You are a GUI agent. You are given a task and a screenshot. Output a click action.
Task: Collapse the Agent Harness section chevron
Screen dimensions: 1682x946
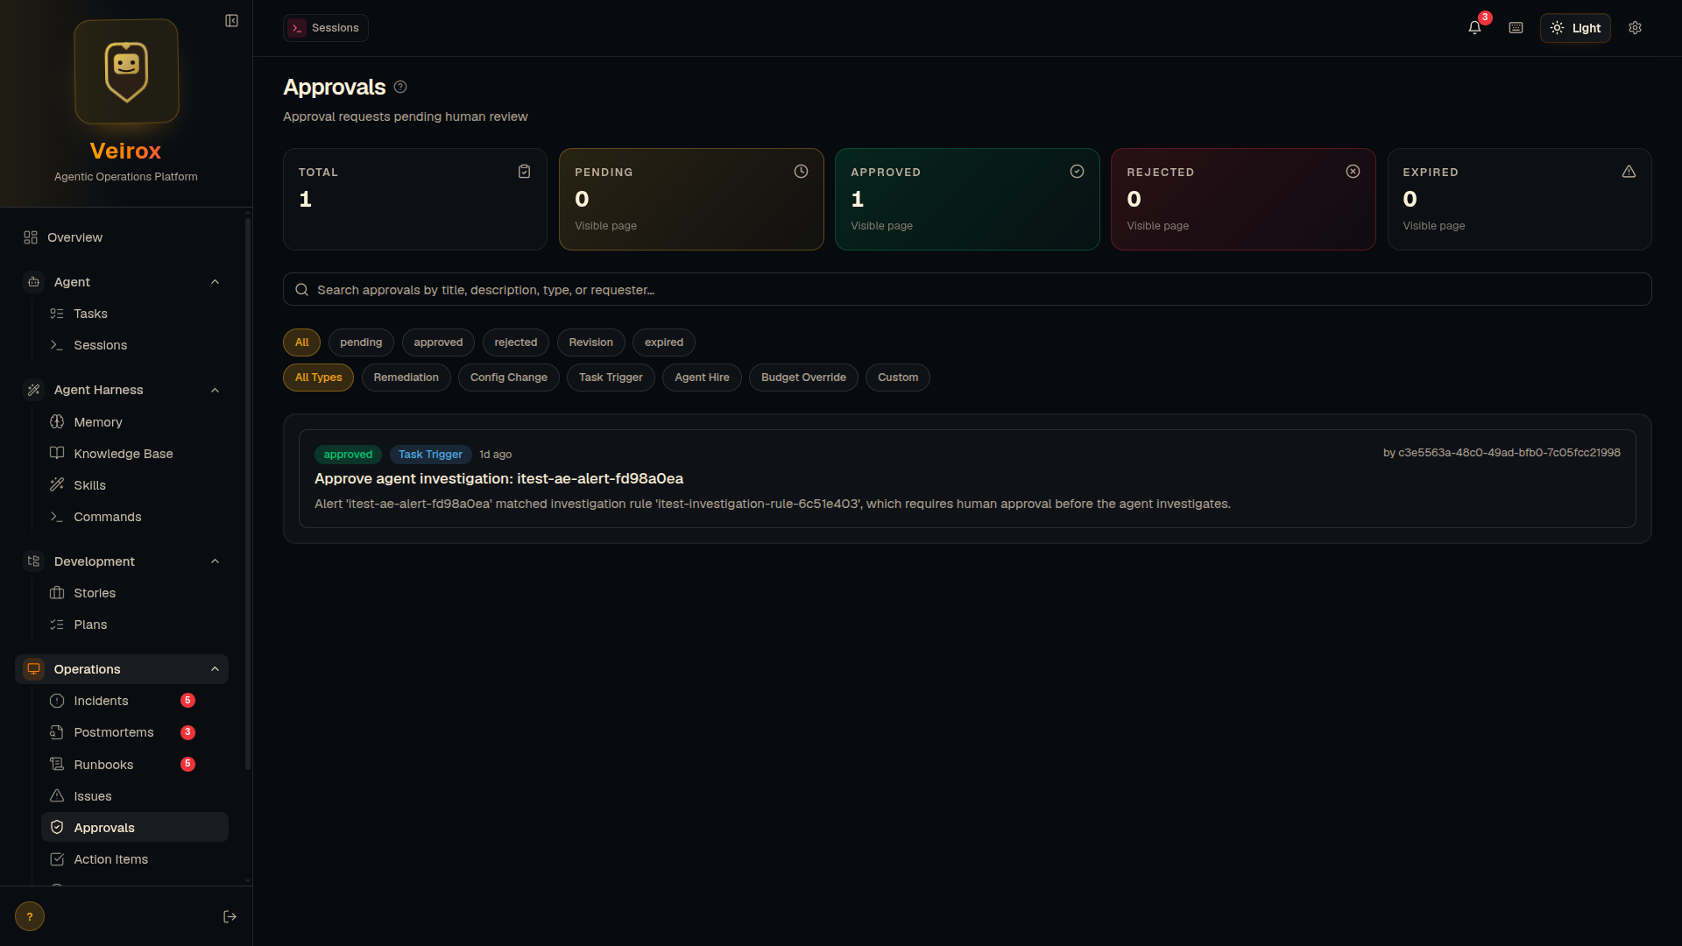point(215,390)
